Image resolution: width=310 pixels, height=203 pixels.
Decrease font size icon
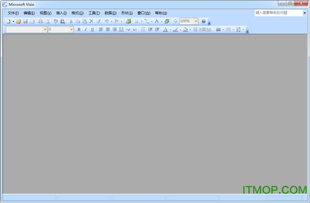coord(128,29)
